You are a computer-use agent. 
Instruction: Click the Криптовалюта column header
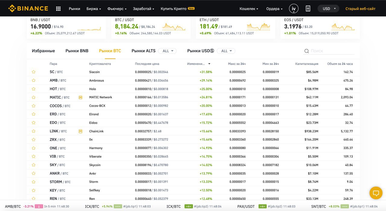click(x=100, y=64)
